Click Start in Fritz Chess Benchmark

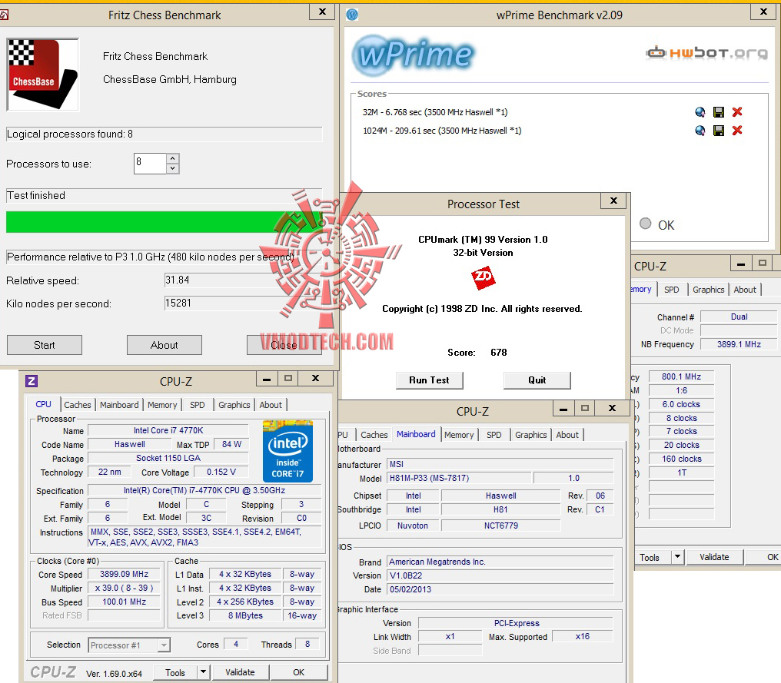pyautogui.click(x=45, y=345)
